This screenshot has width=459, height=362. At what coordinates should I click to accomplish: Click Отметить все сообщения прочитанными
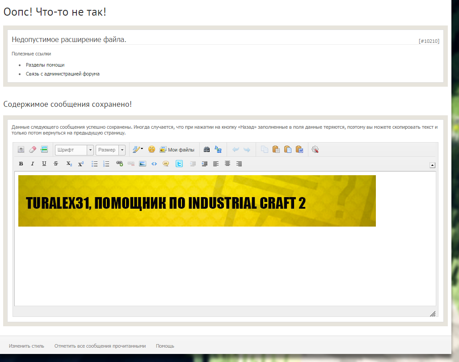[100, 346]
